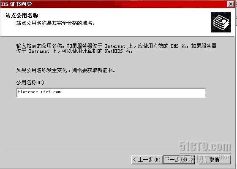Click the instruction line mentioning Intranet NetBIOS
237x169 pixels.
pos(75,51)
